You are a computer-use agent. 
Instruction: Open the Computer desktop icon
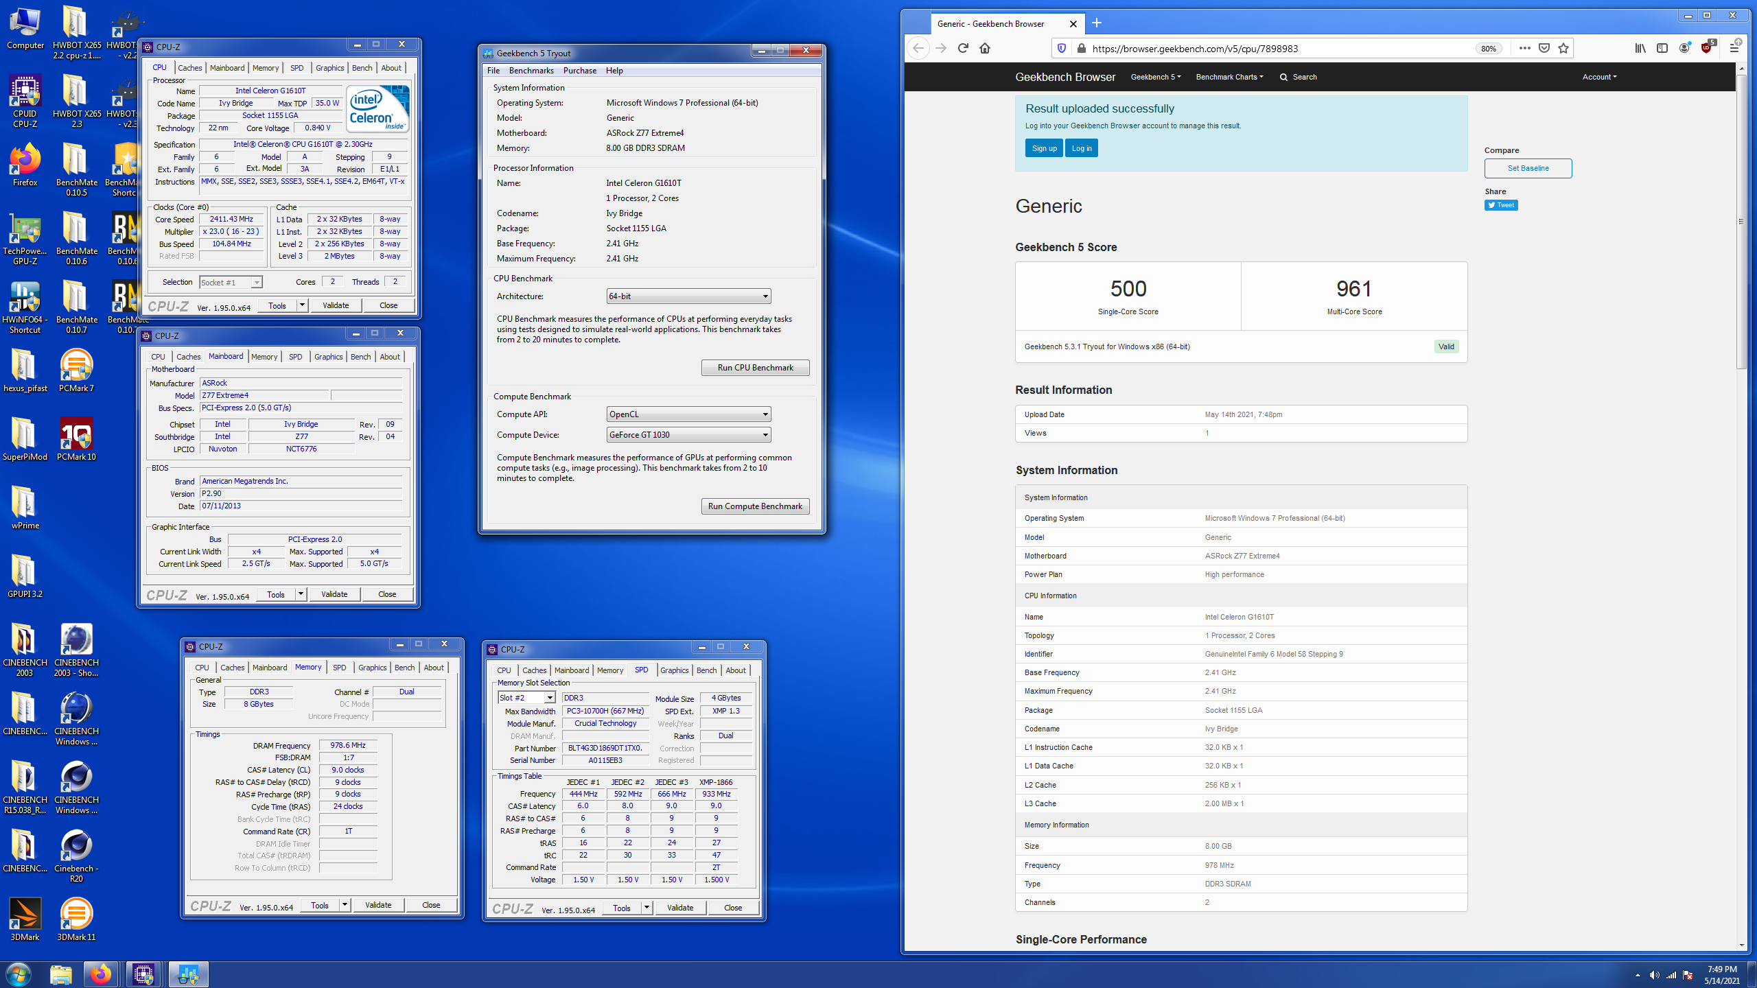click(25, 29)
